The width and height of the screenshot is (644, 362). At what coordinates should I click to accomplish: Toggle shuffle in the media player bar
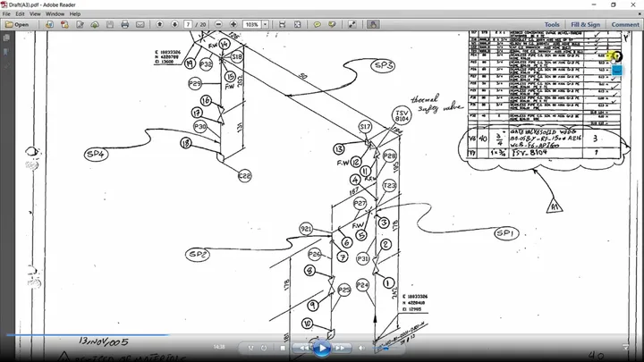click(251, 348)
